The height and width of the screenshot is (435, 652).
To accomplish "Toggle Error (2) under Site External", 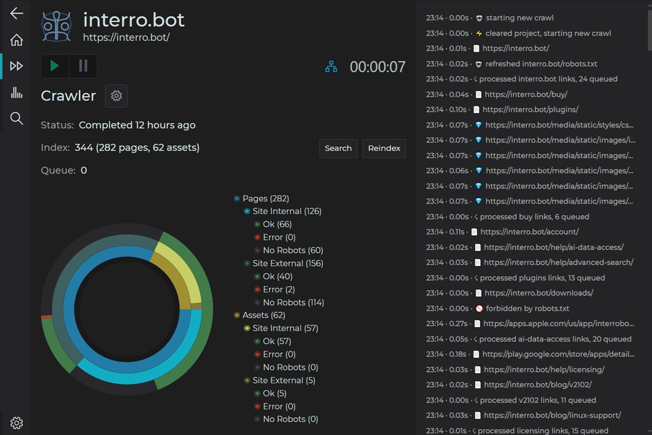I will tap(275, 289).
